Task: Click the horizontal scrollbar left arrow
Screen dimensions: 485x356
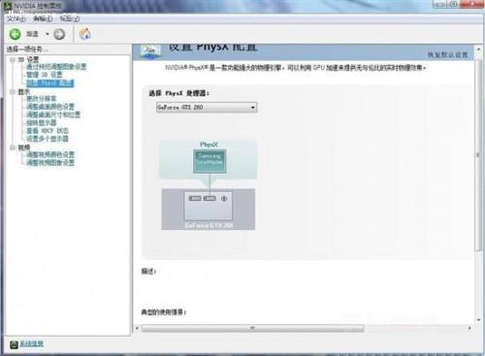Action: click(x=137, y=328)
